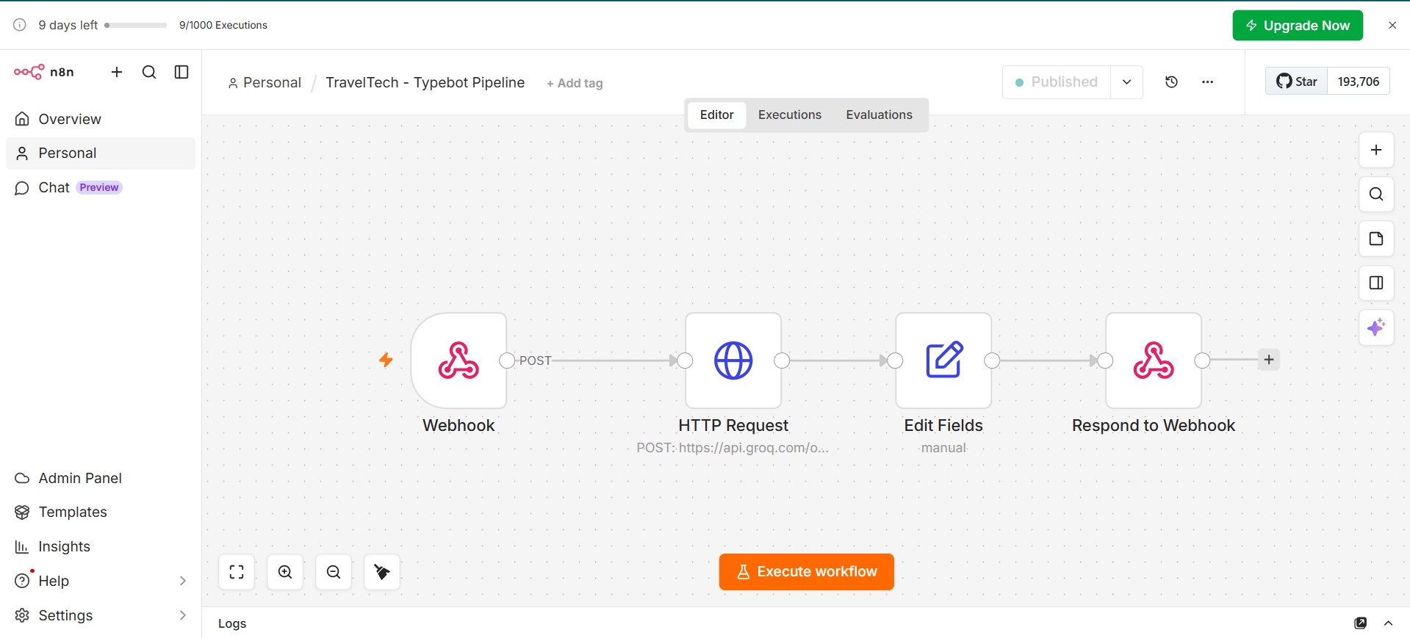Zoom in on the canvas

click(x=285, y=572)
